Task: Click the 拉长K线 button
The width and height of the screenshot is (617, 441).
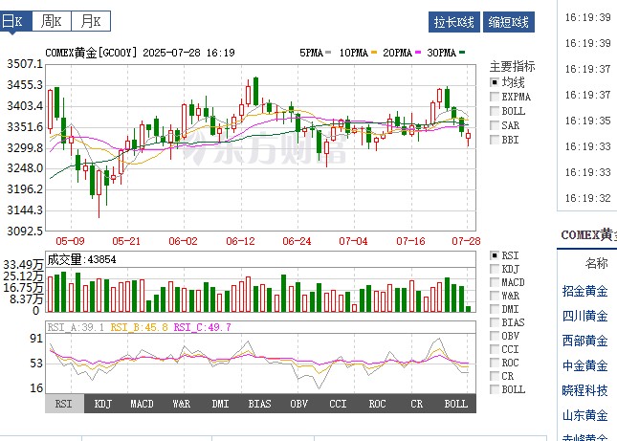Action: tap(453, 22)
